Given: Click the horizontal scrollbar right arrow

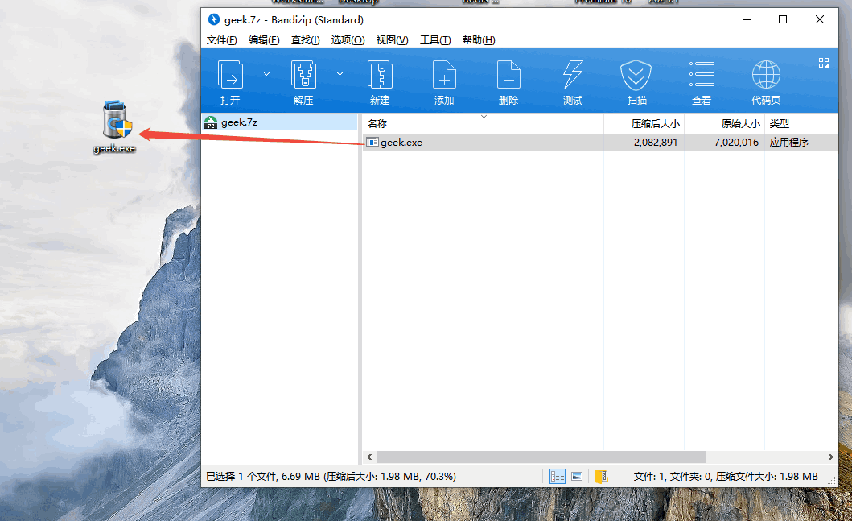Looking at the screenshot, I should coord(830,457).
